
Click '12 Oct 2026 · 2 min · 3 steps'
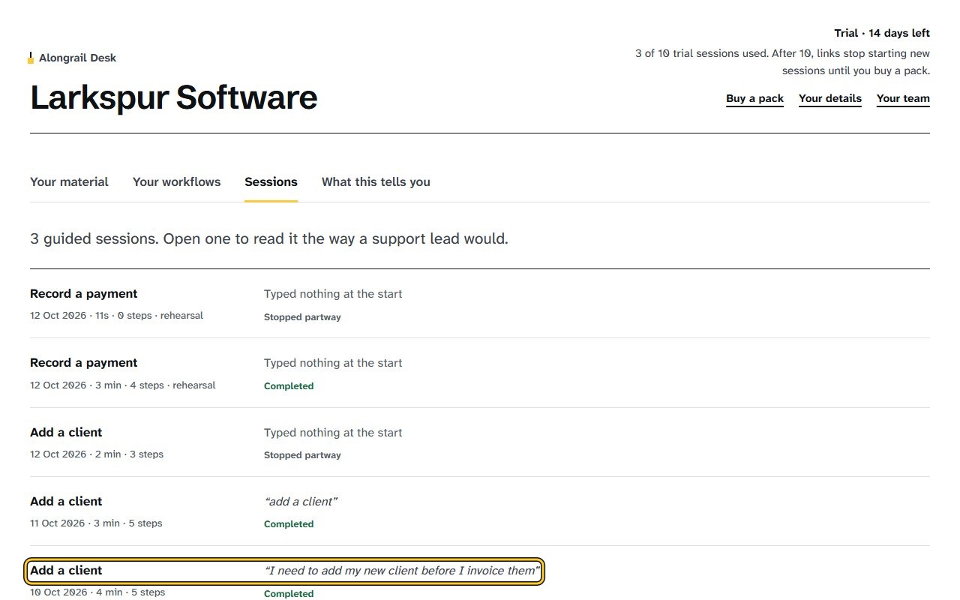pyautogui.click(x=97, y=454)
